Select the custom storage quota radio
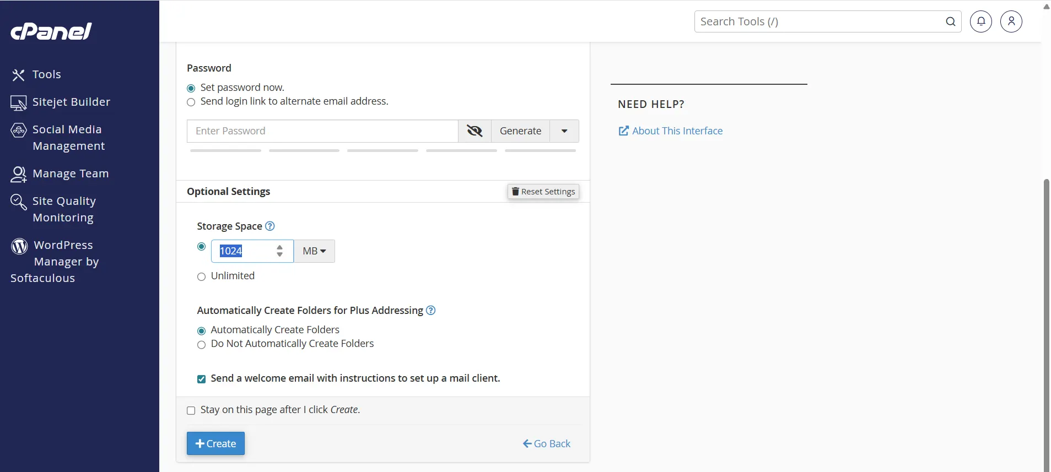This screenshot has width=1051, height=472. (x=202, y=247)
